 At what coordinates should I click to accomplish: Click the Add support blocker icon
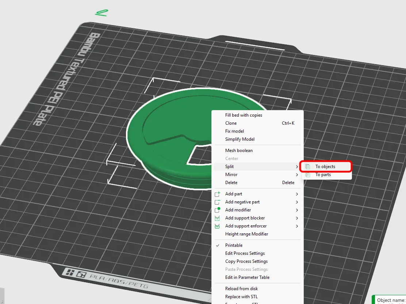[x=217, y=218]
